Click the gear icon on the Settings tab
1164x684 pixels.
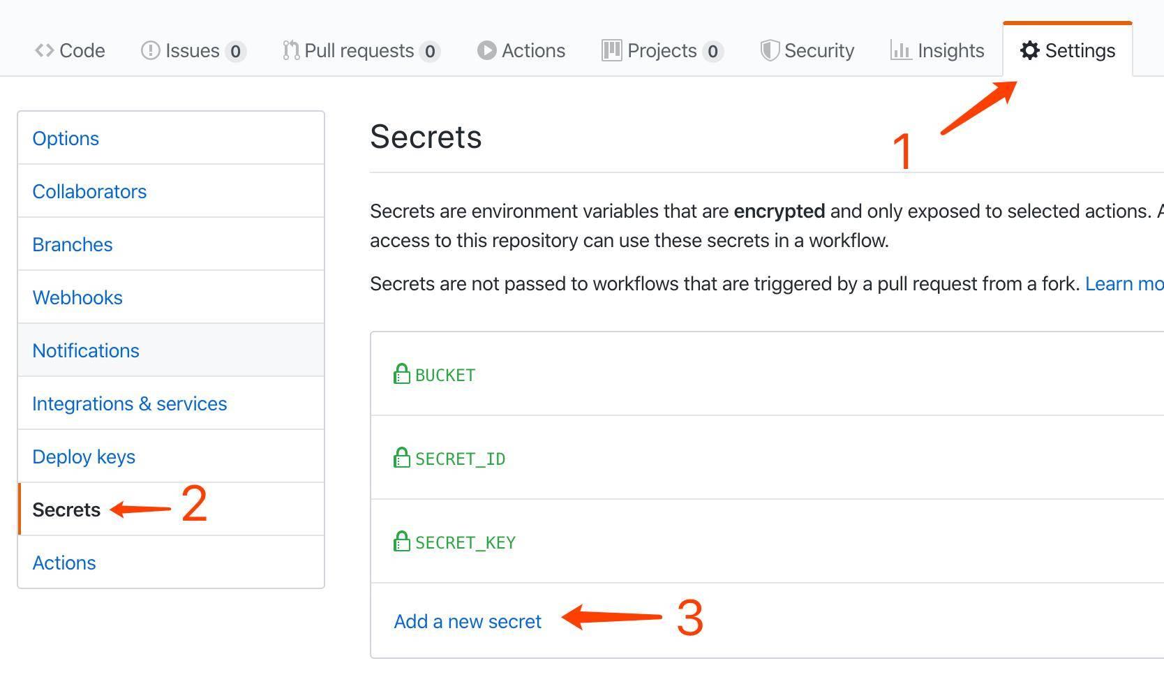(1029, 50)
